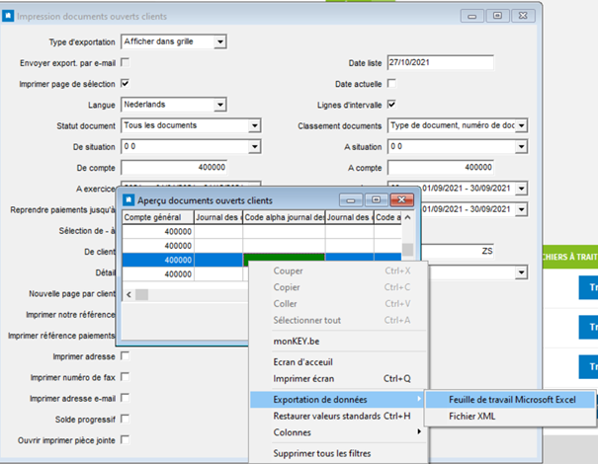Select Ecran d'acceuil menu entry

(337, 362)
